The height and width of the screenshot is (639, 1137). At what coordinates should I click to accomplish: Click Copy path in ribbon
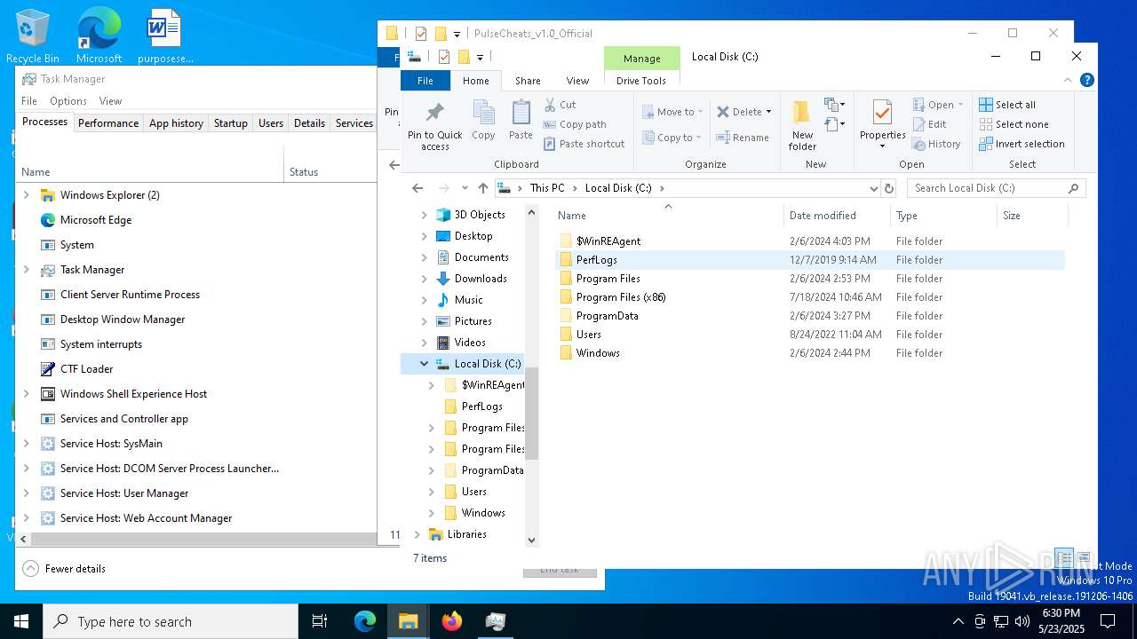click(575, 124)
